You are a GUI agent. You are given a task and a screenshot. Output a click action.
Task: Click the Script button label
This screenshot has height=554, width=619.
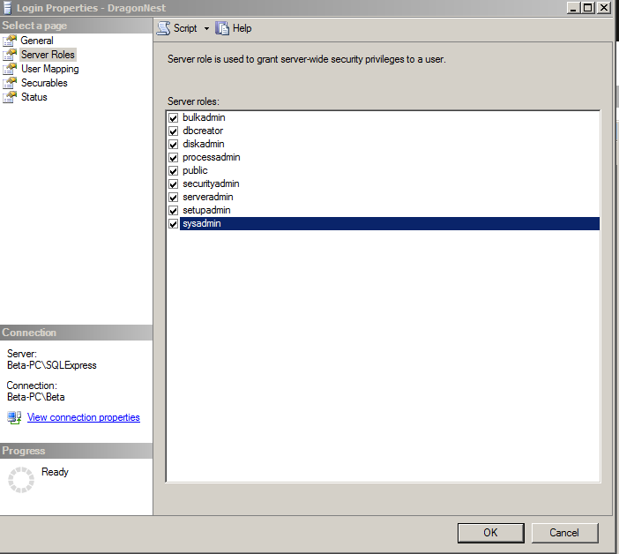(x=185, y=28)
